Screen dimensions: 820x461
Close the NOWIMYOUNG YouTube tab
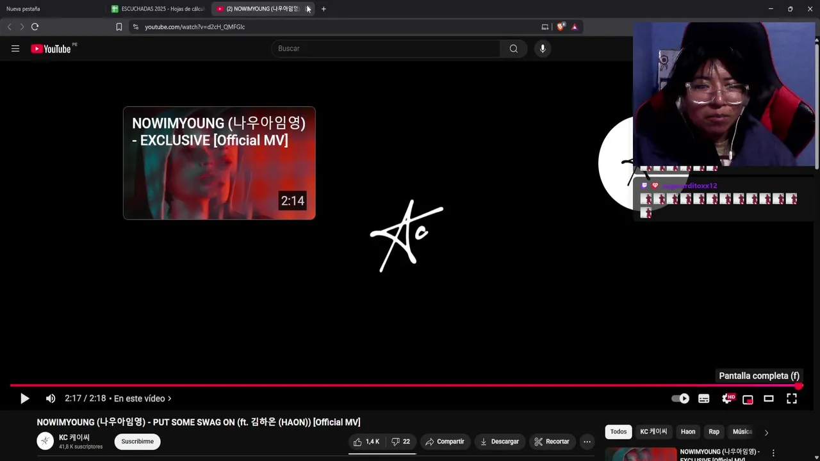click(x=308, y=9)
